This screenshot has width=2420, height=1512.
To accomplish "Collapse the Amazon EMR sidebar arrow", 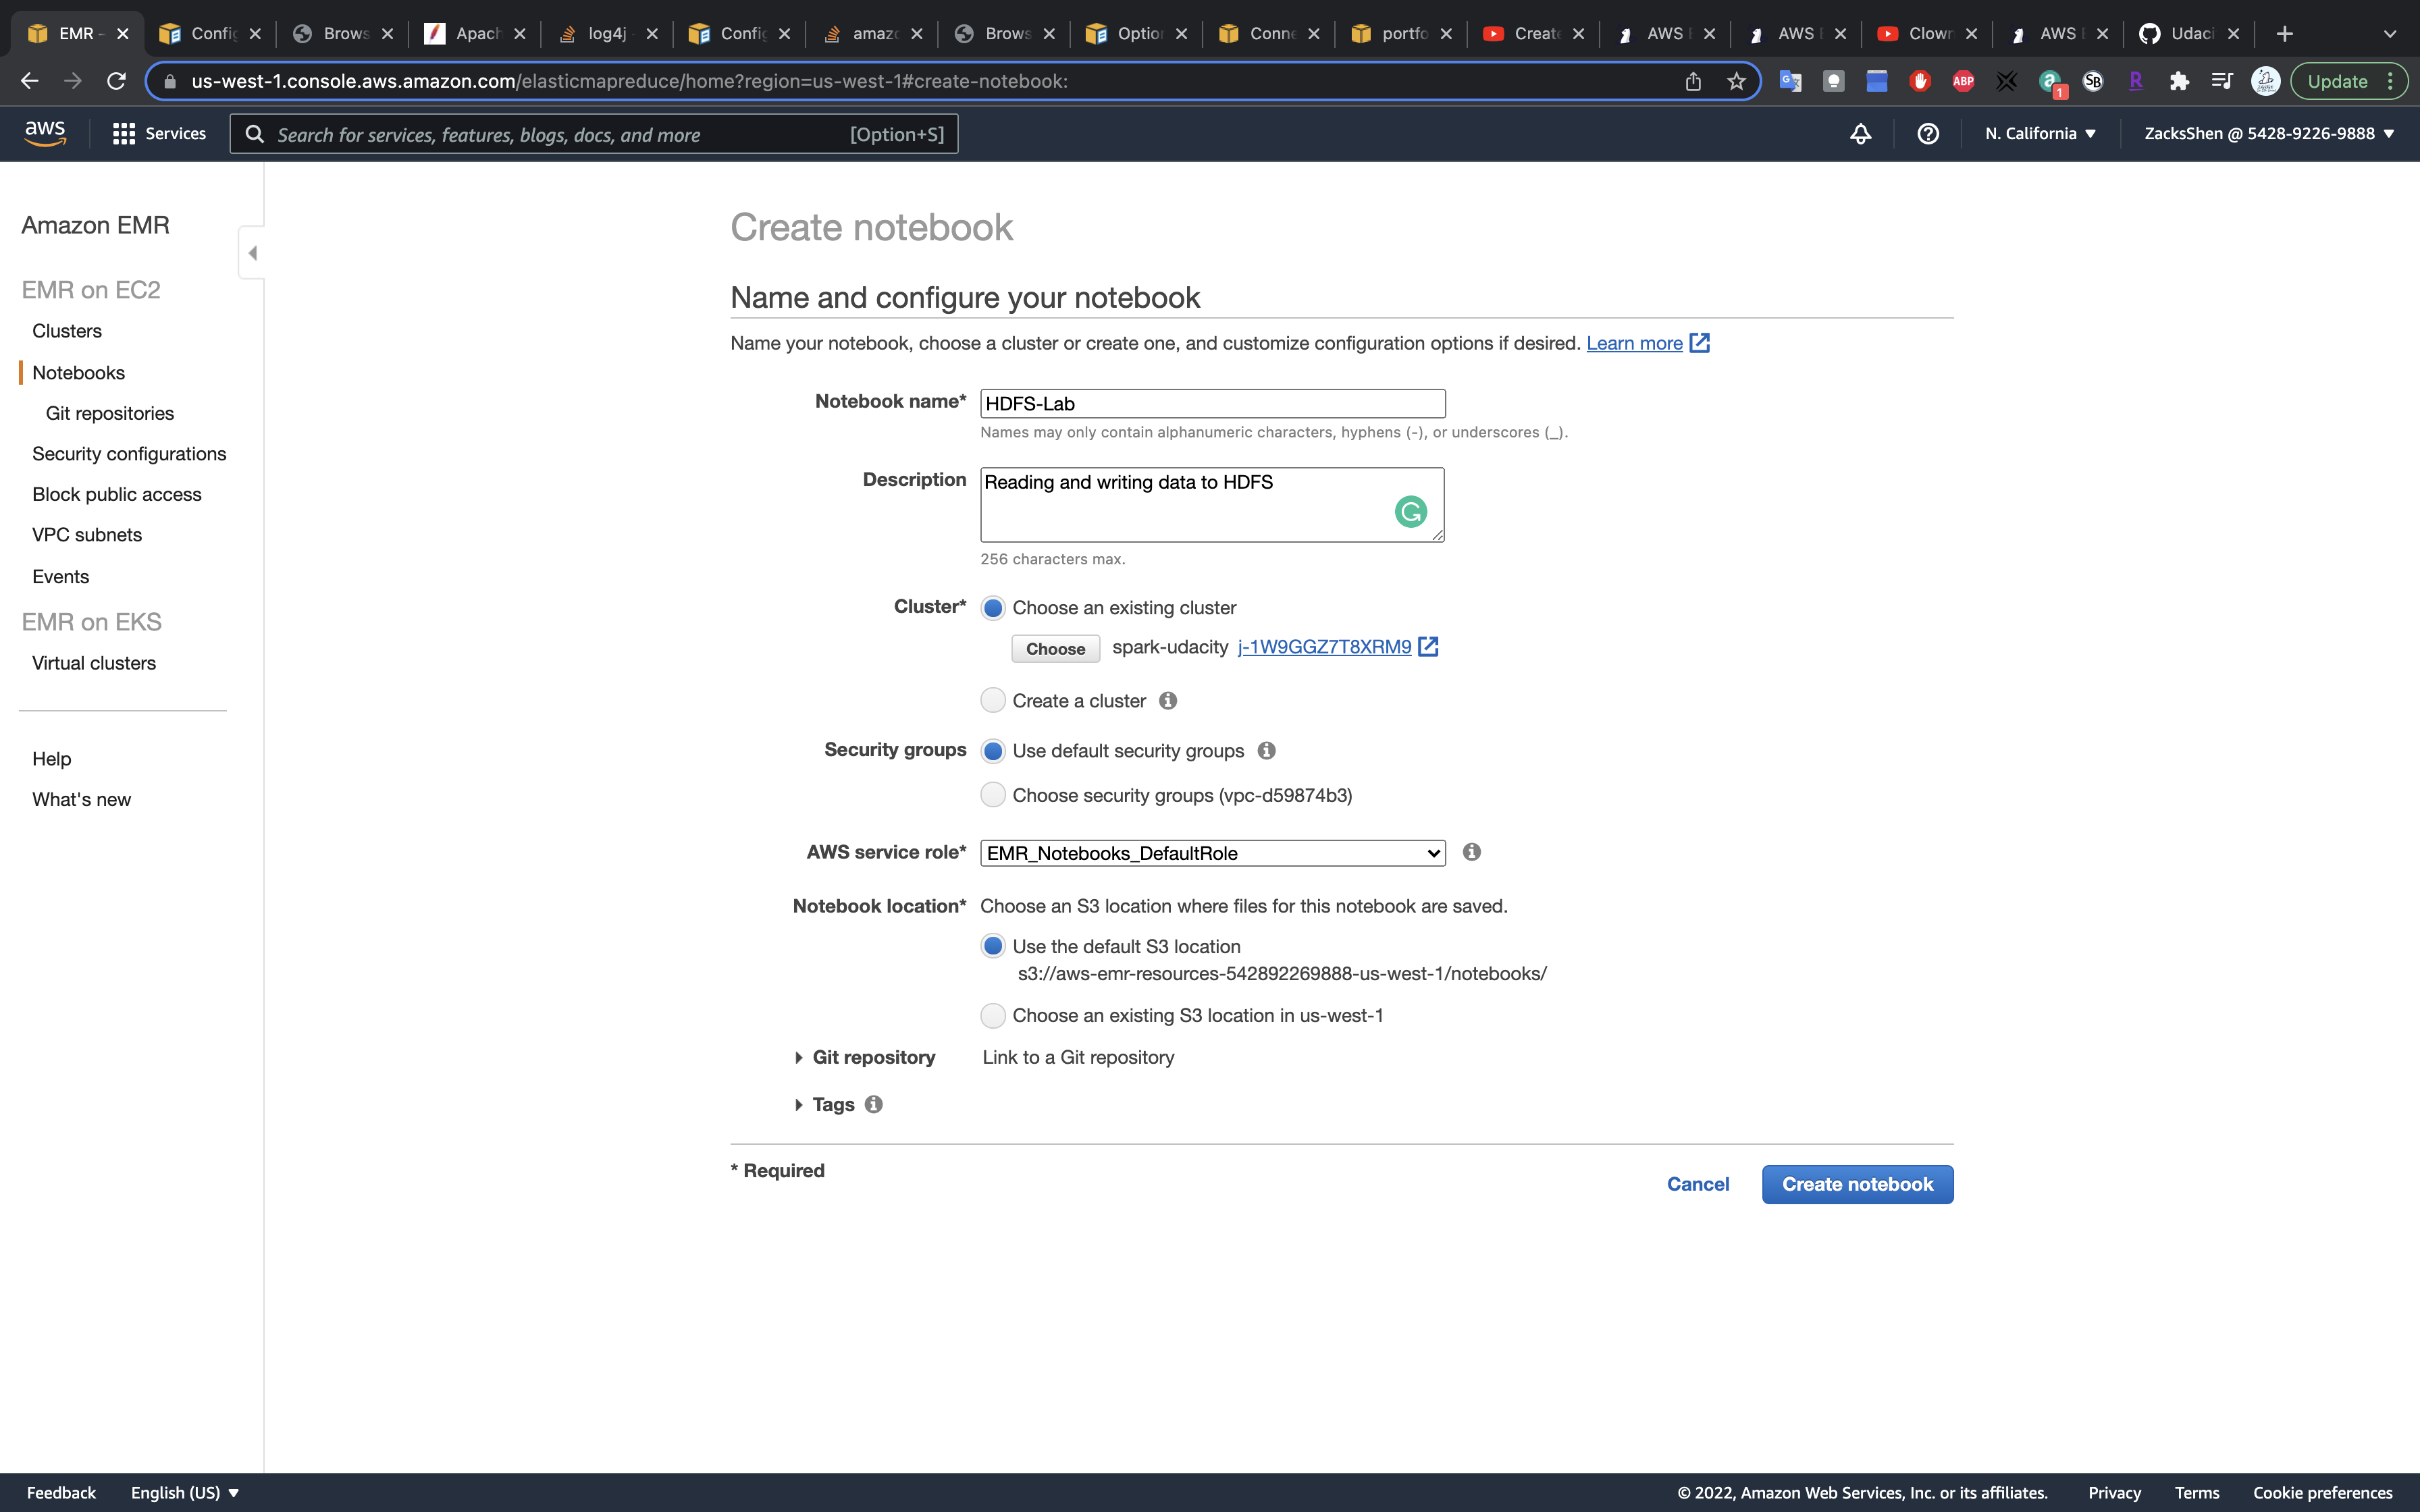I will coord(252,253).
